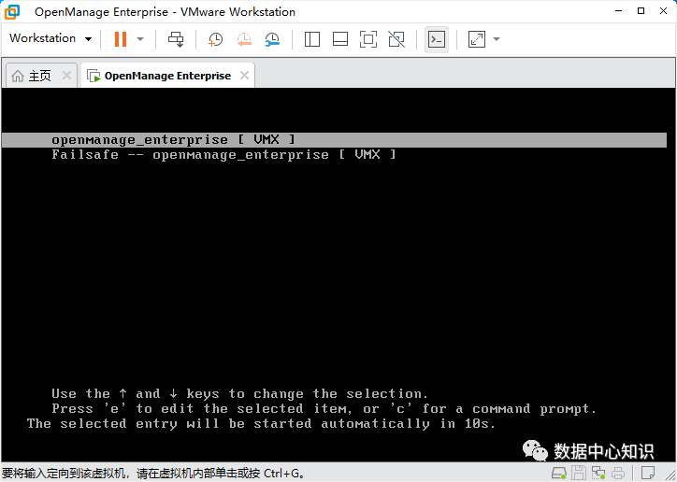Select the openmanage_enterprise [ VMX ] boot entry
The image size is (677, 482).
click(x=334, y=140)
